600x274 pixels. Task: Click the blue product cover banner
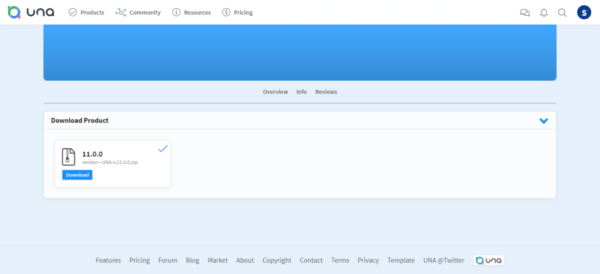click(300, 53)
